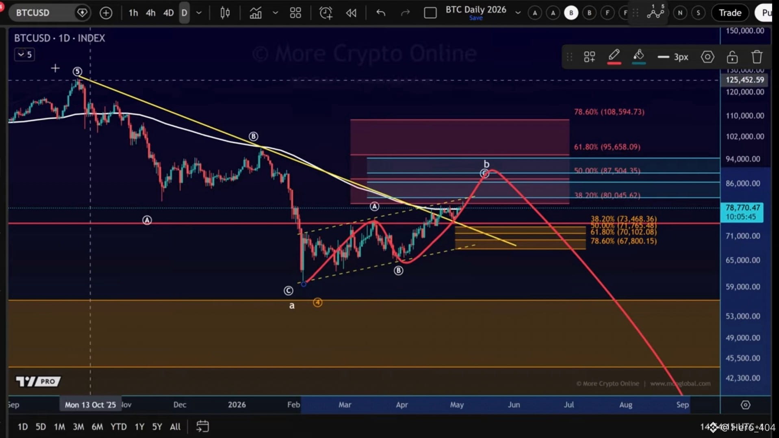779x438 pixels.
Task: Toggle the S circle button
Action: (698, 13)
